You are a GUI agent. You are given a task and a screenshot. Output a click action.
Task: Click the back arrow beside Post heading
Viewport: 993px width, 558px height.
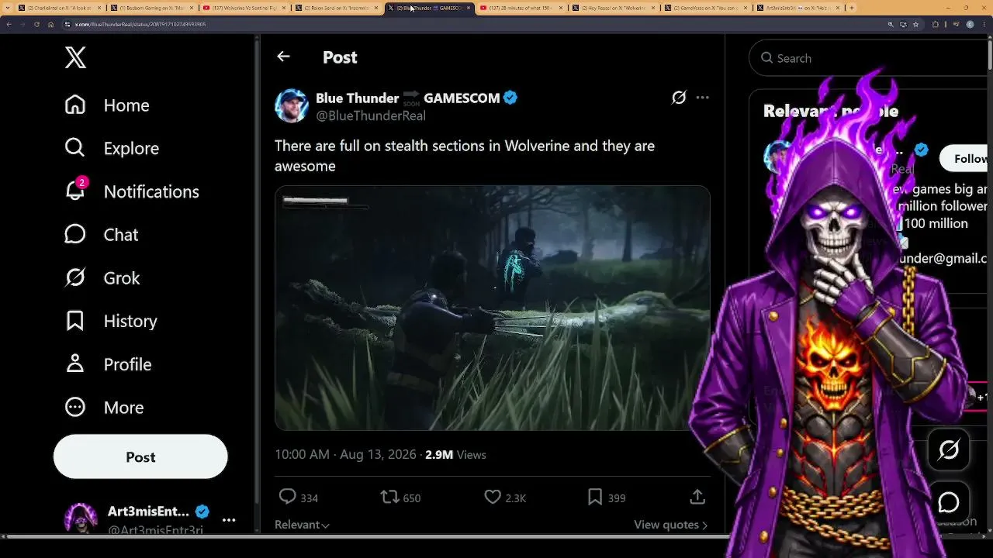283,57
